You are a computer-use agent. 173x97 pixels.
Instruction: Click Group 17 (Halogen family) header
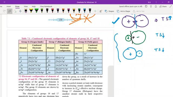[60, 42]
